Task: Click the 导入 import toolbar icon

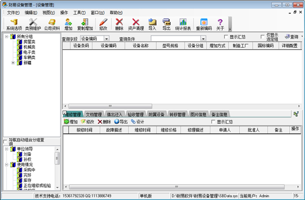Action: coord(152,24)
